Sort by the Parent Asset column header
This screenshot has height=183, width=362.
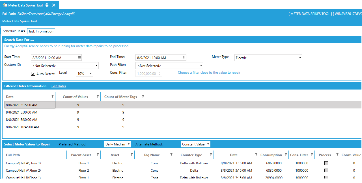(81, 155)
